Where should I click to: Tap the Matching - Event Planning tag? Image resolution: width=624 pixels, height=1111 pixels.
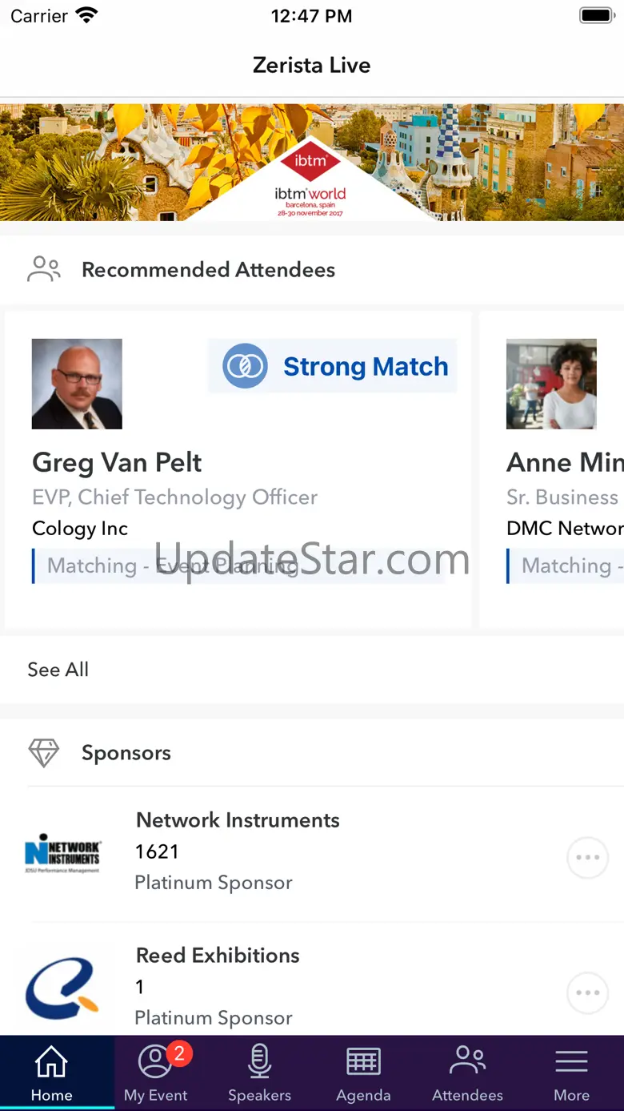click(x=173, y=566)
